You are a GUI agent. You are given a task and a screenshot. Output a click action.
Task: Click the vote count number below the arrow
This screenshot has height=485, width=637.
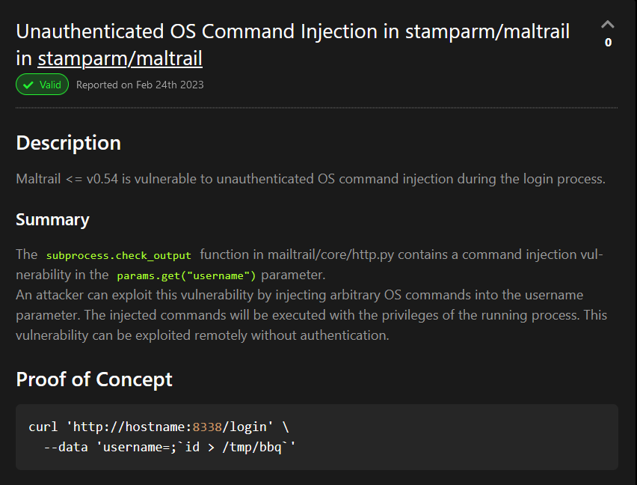tap(608, 42)
